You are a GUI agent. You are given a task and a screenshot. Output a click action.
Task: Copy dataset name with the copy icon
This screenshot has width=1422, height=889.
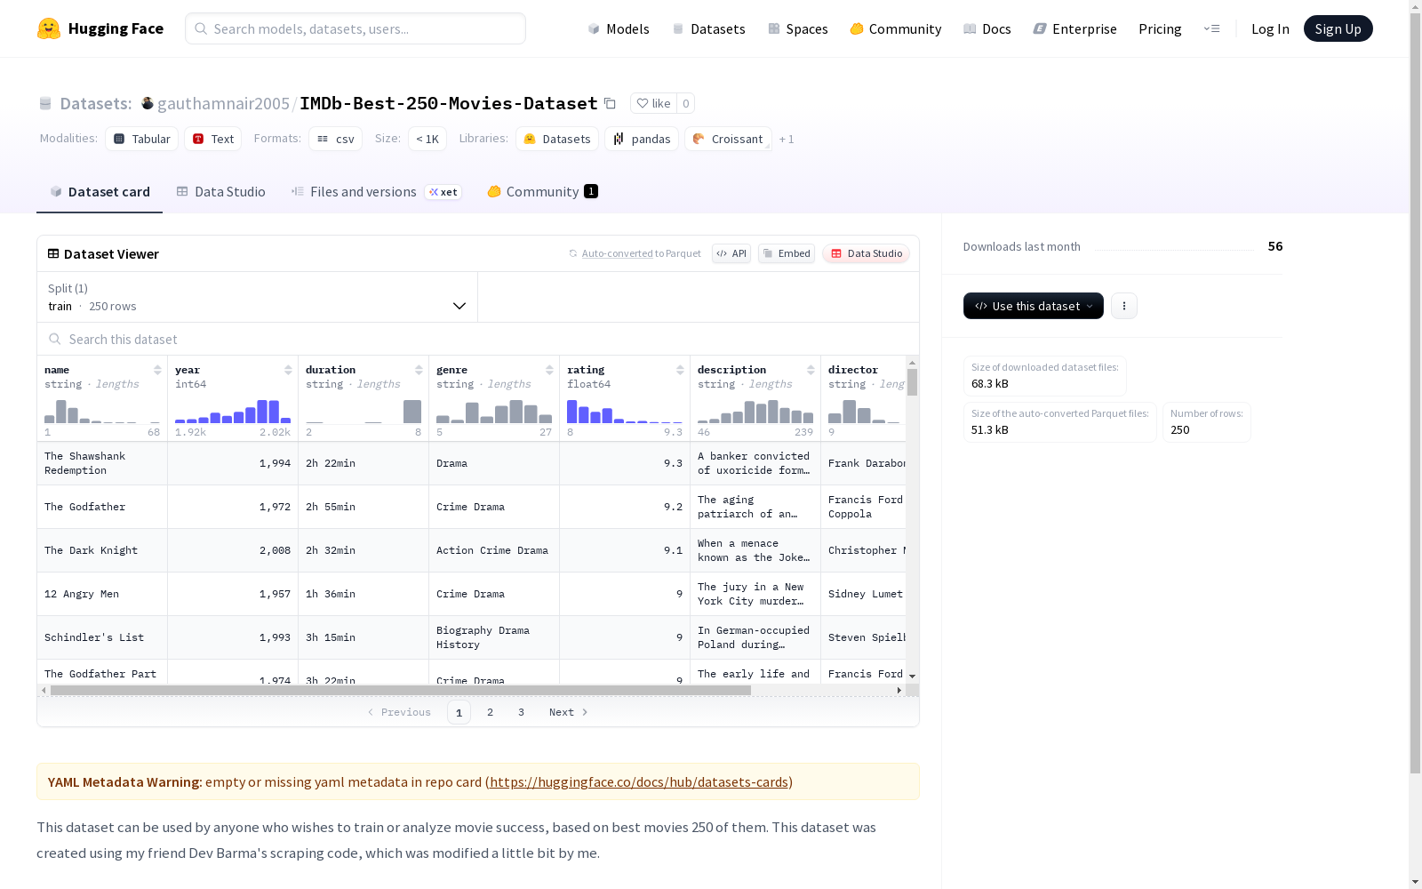(x=610, y=103)
